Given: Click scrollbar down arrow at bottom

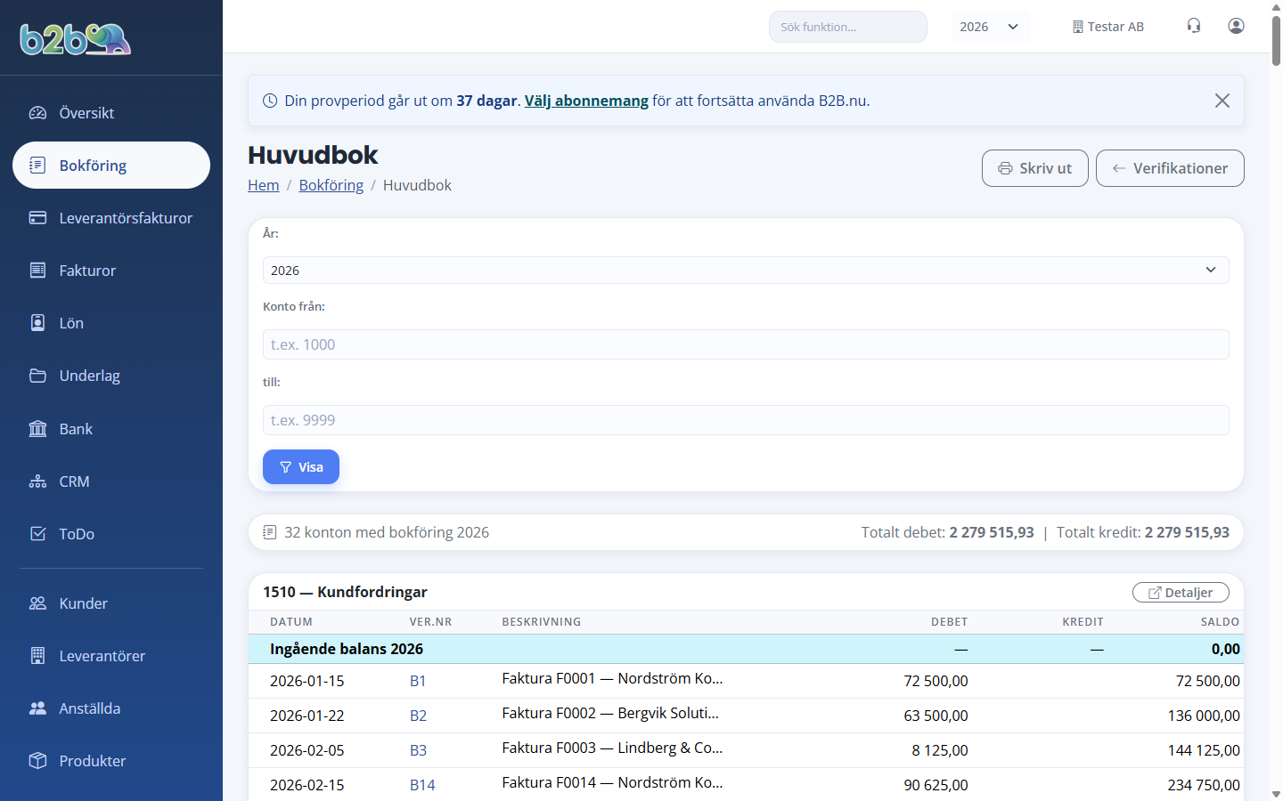Looking at the screenshot, I should [x=1276, y=794].
